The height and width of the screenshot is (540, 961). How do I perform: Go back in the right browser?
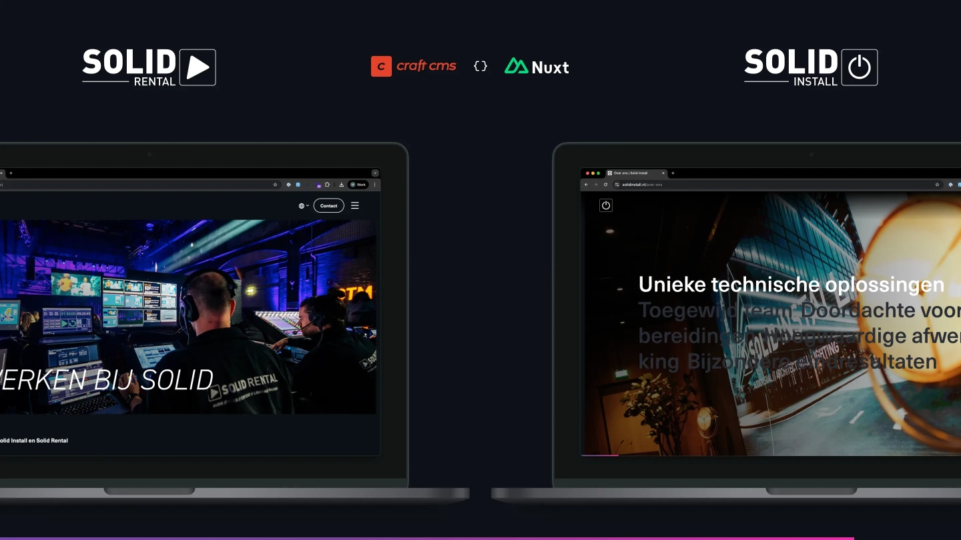[x=586, y=185]
